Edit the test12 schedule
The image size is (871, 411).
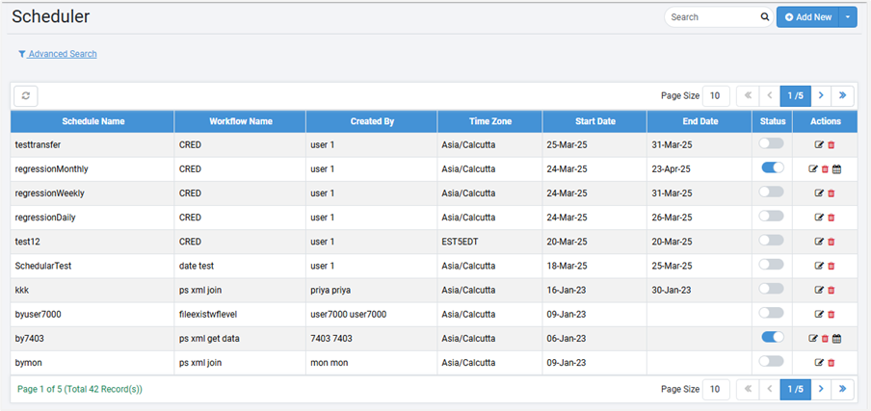(819, 242)
